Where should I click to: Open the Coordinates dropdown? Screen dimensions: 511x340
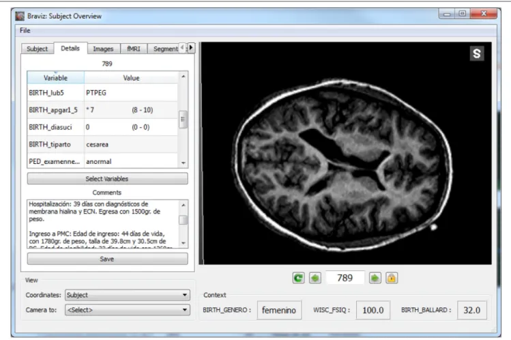[x=128, y=295]
